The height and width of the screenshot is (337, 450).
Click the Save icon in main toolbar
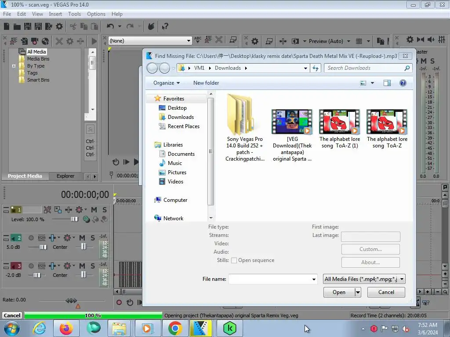point(28,26)
